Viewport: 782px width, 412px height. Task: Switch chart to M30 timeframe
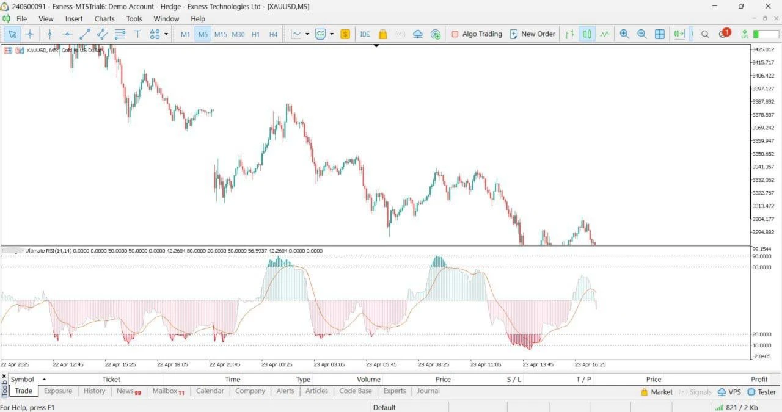pos(238,34)
